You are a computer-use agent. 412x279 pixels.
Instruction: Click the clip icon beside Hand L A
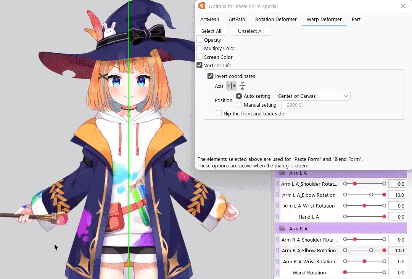278,217
